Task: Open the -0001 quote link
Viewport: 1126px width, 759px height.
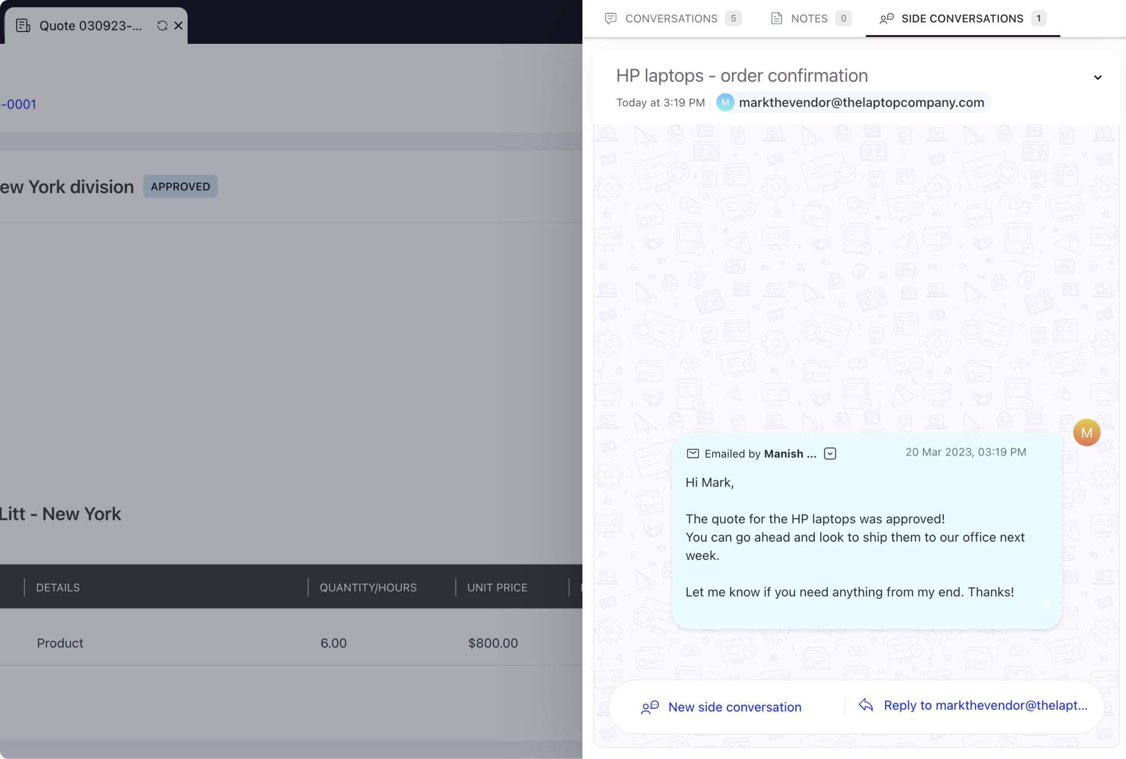Action: point(18,104)
